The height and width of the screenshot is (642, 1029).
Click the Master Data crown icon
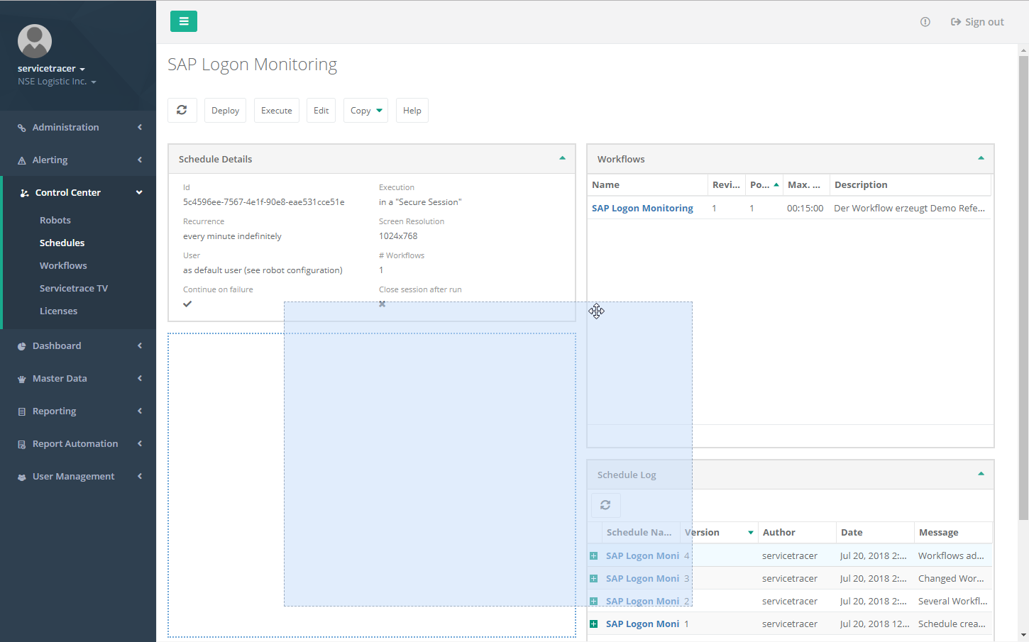[x=22, y=379]
